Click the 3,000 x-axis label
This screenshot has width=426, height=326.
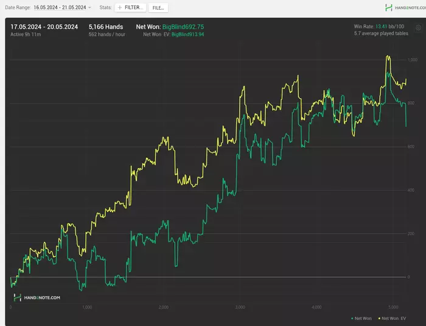(240, 307)
